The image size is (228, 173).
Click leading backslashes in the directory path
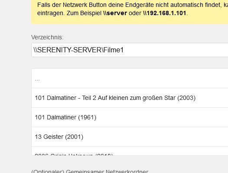tap(36, 50)
